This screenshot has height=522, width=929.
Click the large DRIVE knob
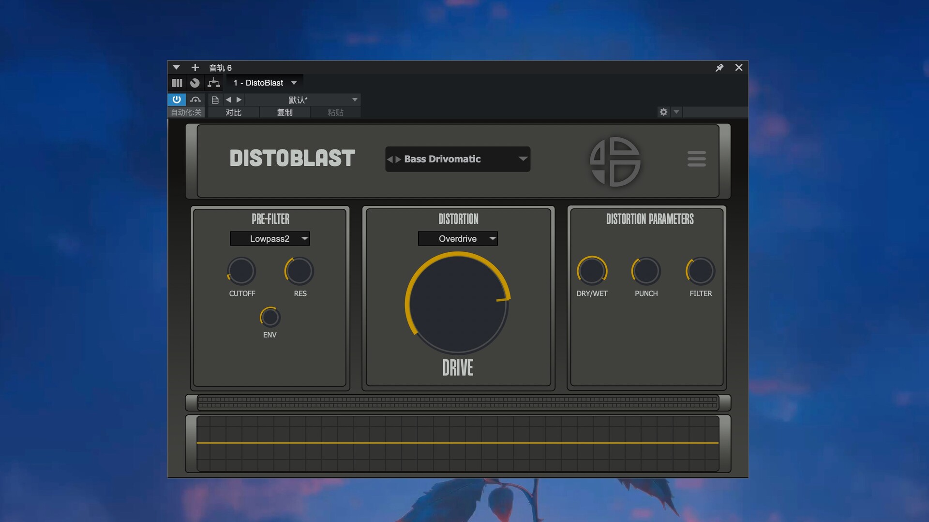tap(457, 304)
